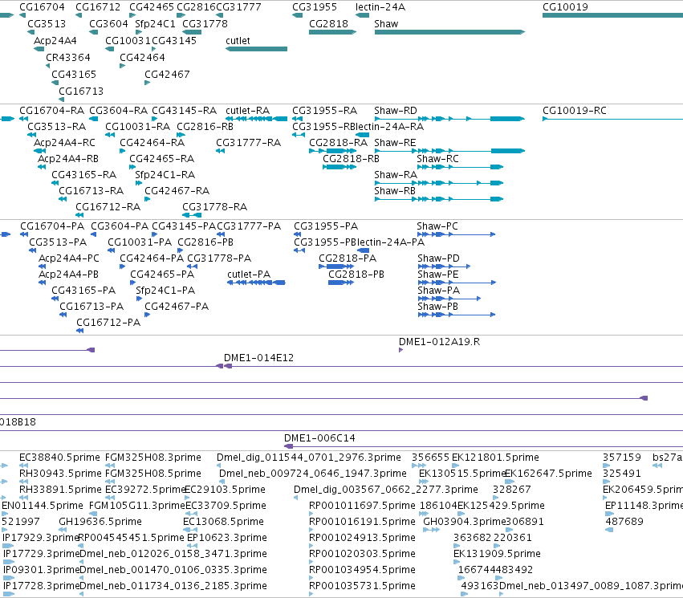This screenshot has height=598, width=683.
Task: Click the CG43165-RA transcript label
Action: (83, 175)
